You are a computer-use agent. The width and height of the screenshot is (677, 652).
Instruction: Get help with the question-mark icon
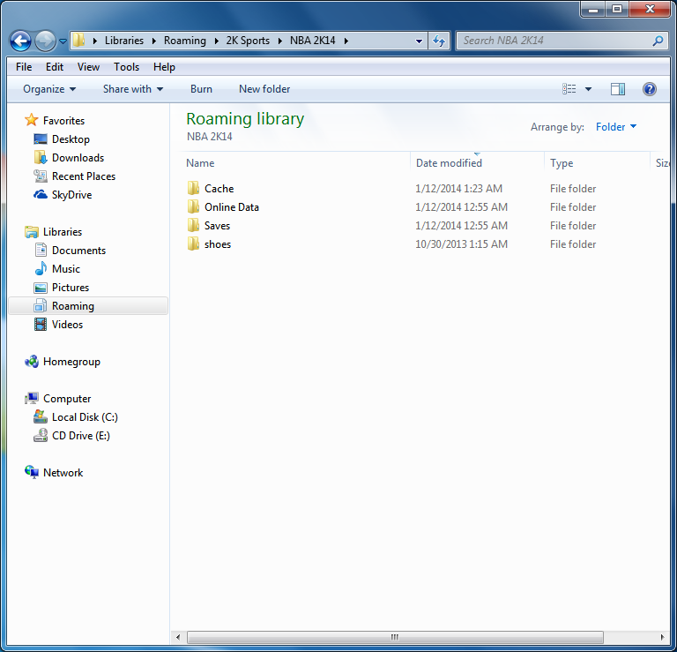650,89
